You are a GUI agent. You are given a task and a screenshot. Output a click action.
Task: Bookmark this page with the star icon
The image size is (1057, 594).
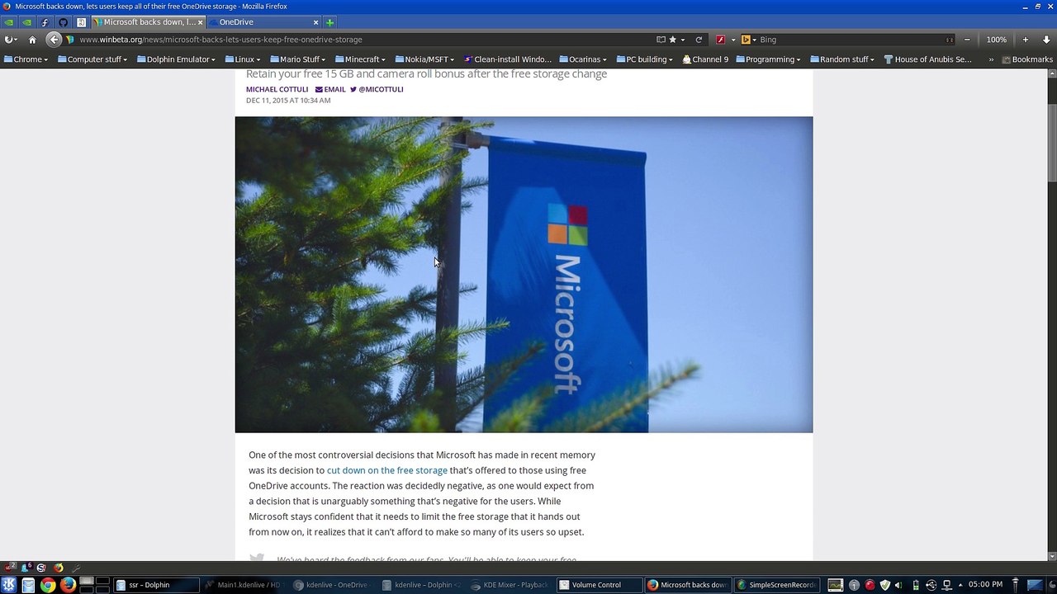pyautogui.click(x=672, y=40)
